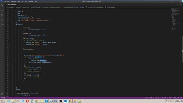Change the HTML language mode
The height and width of the screenshot is (103, 183).
[x=174, y=98]
